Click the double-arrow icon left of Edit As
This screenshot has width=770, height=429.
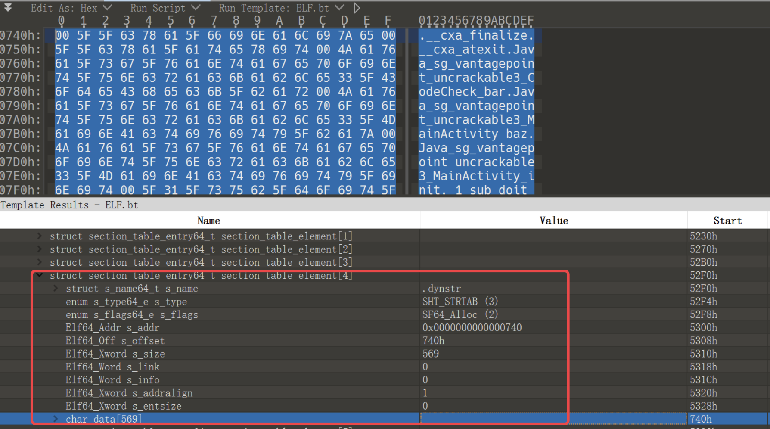8,7
